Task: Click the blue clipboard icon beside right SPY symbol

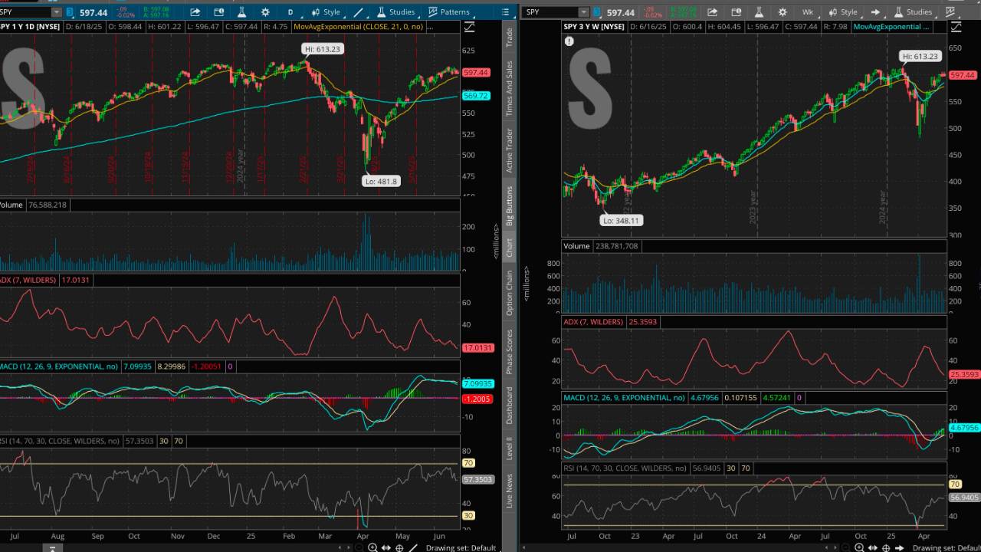Action: coord(597,12)
